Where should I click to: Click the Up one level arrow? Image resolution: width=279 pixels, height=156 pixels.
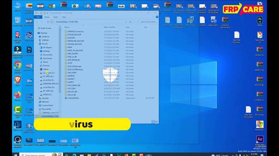point(48,22)
